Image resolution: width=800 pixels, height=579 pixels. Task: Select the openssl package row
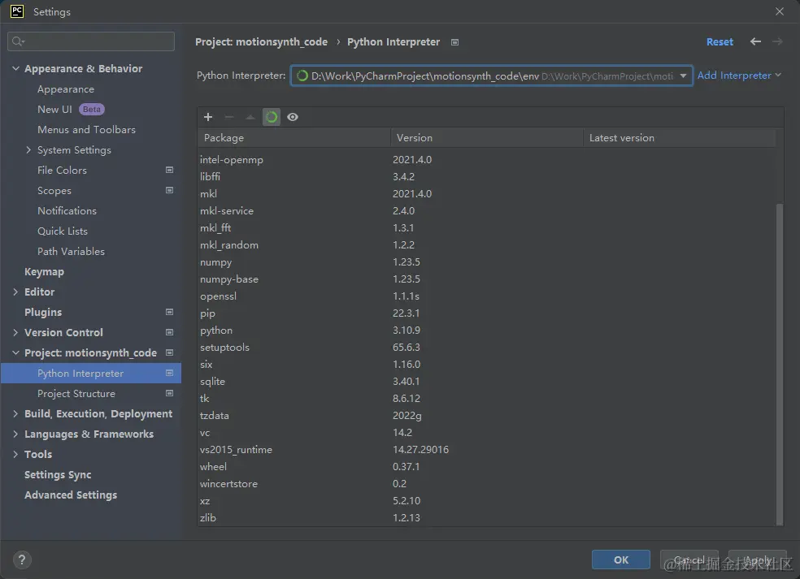[x=487, y=296]
